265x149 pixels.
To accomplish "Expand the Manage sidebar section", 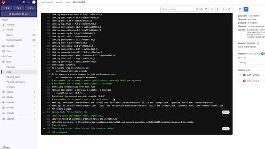I will pos(19,46).
